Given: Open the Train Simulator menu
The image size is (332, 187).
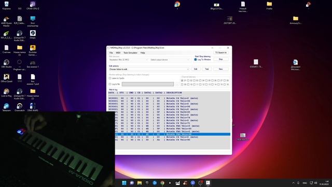Looking at the screenshot, I should coord(130,52).
